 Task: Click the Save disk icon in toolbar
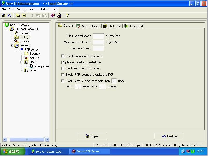(3, 15)
